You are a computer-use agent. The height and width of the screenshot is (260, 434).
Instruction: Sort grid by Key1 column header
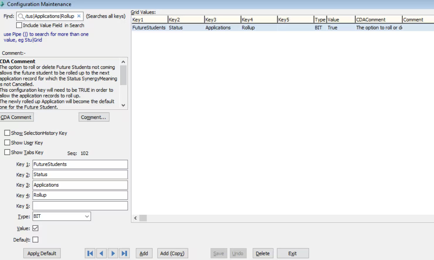[149, 20]
